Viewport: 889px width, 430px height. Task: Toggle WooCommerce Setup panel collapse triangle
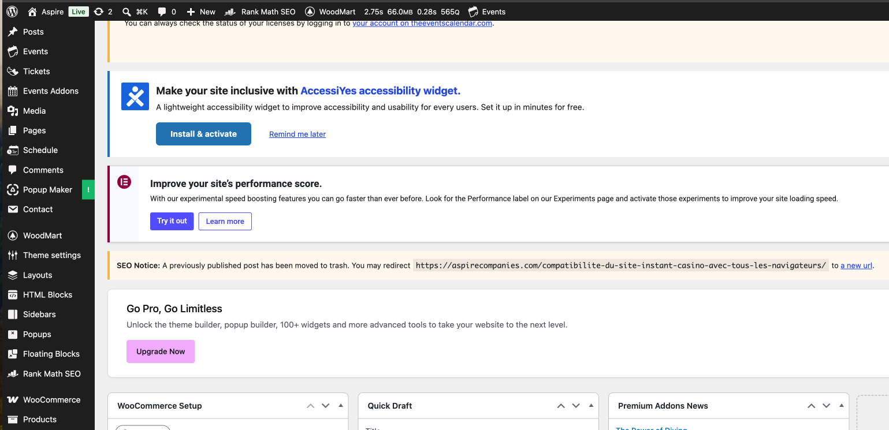coord(341,405)
